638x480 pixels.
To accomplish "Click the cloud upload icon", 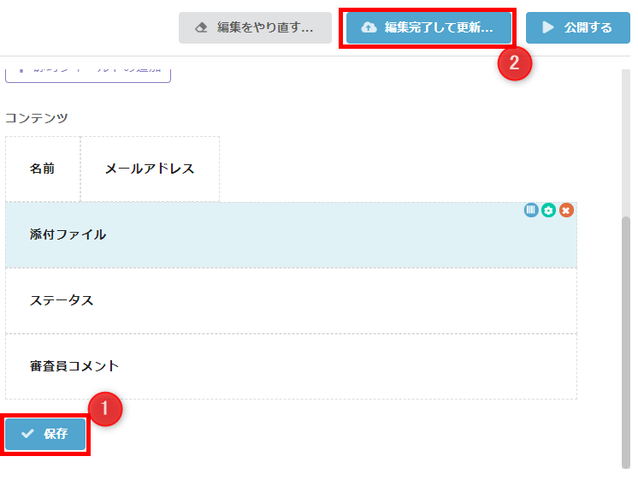I will [369, 27].
